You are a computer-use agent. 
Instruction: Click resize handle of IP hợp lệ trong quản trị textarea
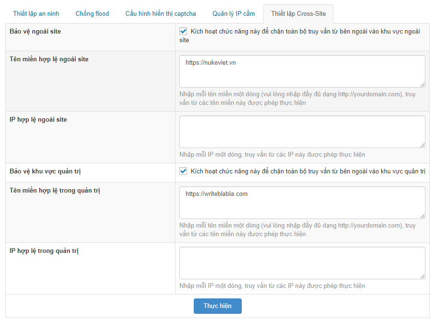click(x=422, y=276)
